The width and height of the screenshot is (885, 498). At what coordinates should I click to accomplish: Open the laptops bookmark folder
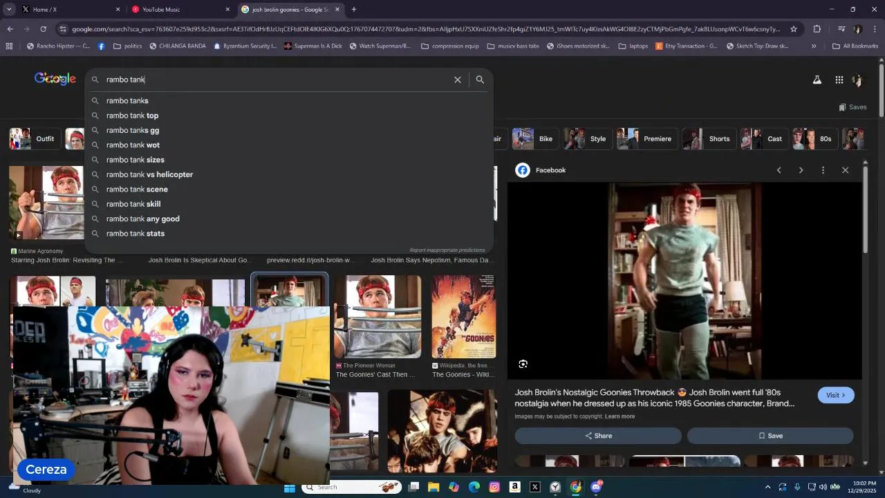(633, 46)
